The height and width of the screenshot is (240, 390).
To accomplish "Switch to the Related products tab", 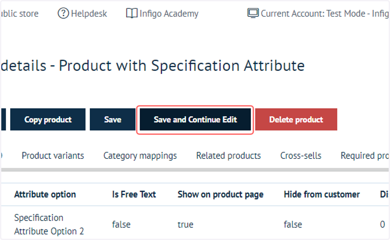I will pyautogui.click(x=228, y=156).
